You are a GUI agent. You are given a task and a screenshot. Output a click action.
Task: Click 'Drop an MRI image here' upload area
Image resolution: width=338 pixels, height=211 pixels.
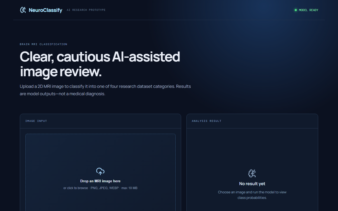[x=100, y=172]
